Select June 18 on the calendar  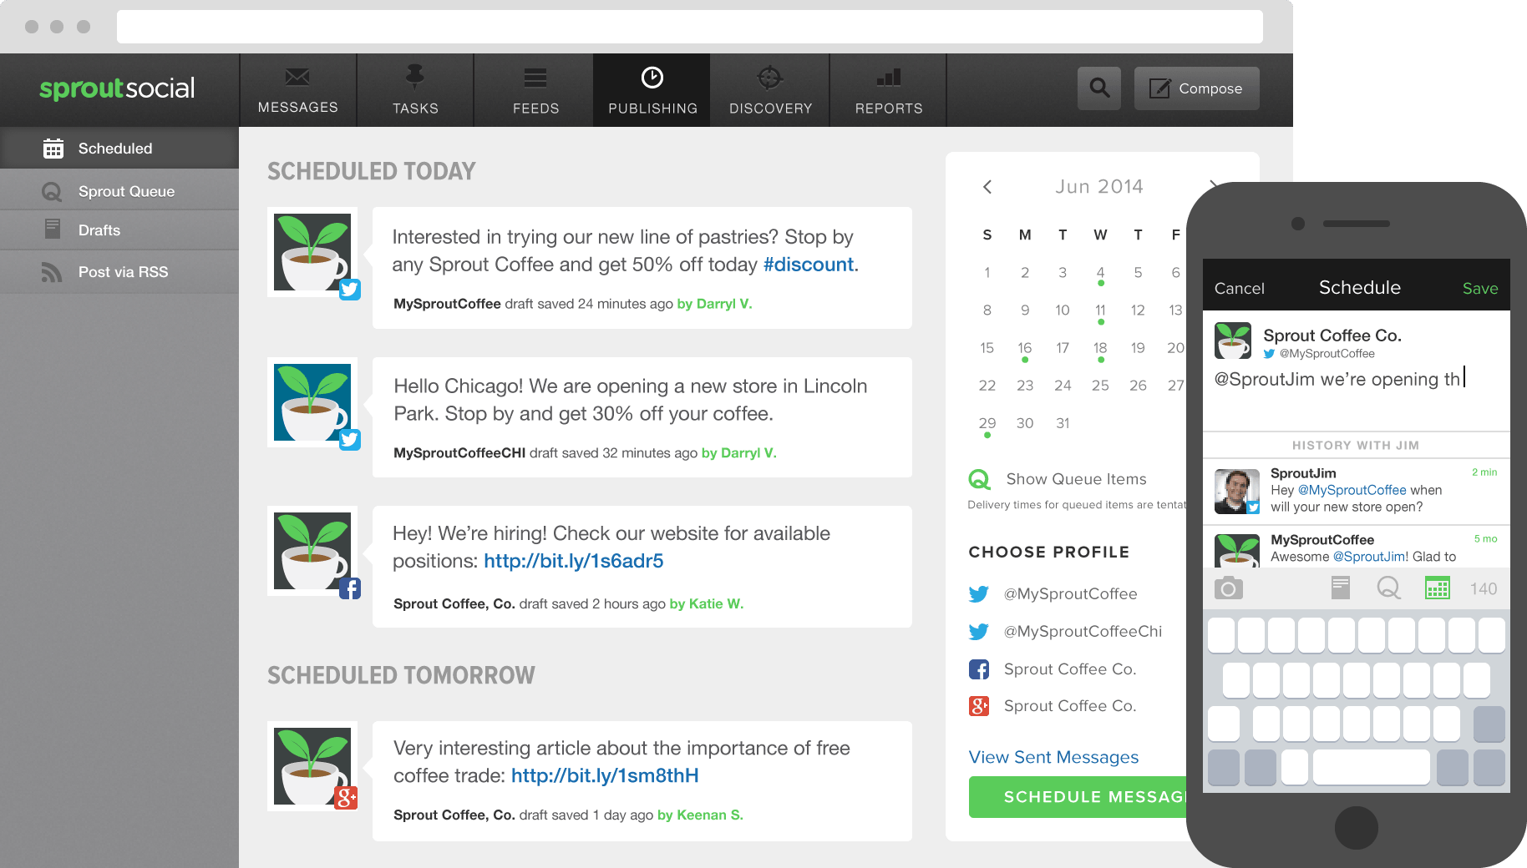(x=1100, y=348)
